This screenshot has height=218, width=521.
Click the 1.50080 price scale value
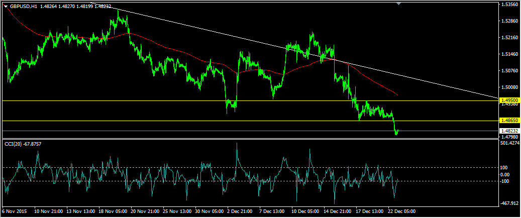pos(510,87)
